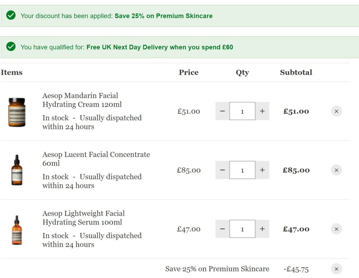Click the Mandarin cream jar thumbnail
Screen dimensions: 359x278
[17, 112]
